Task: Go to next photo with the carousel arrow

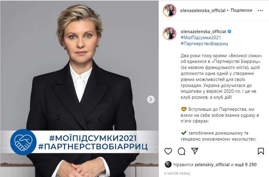Action: pyautogui.click(x=151, y=99)
